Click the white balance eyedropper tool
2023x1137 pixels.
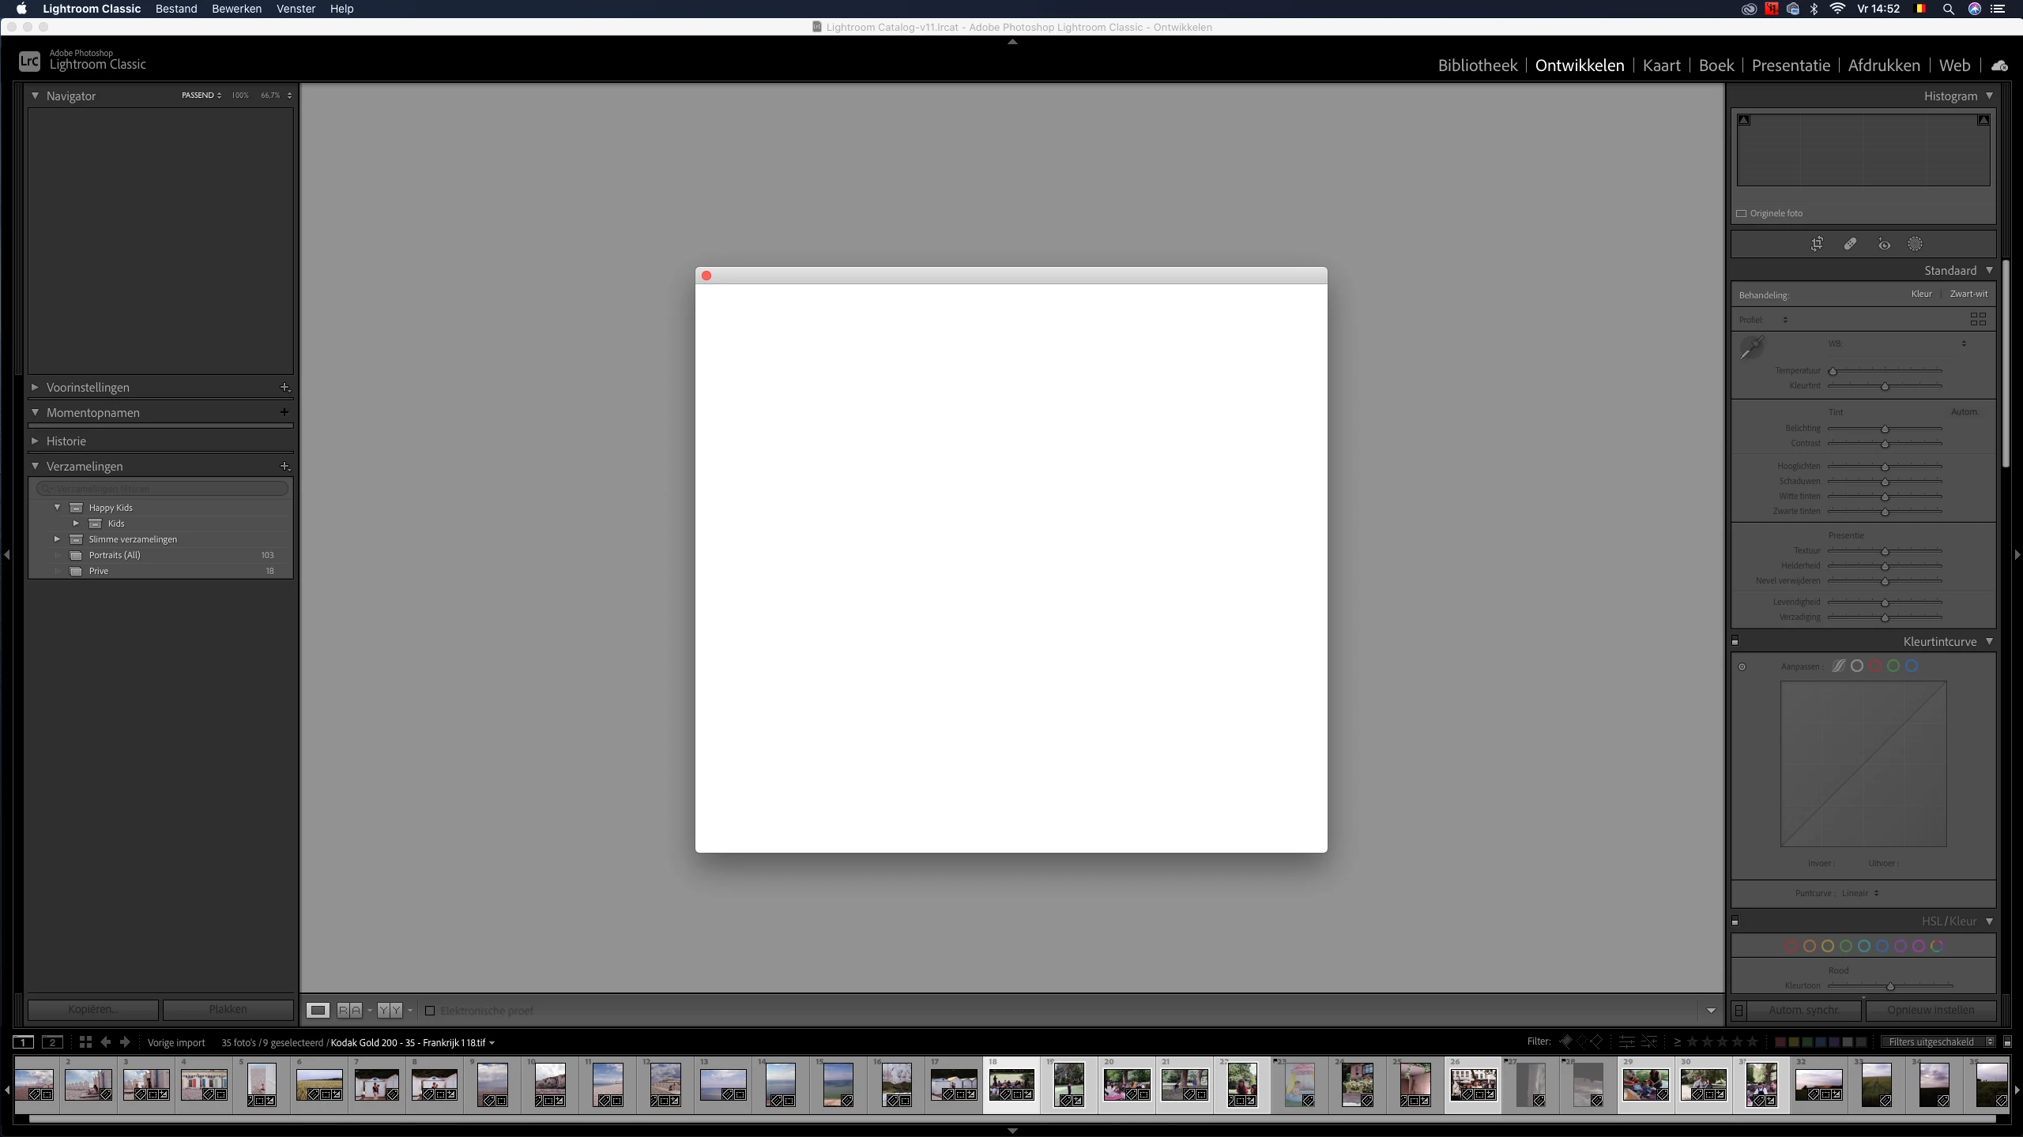coord(1752,347)
